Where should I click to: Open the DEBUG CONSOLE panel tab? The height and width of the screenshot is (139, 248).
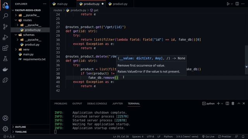pos(97,103)
